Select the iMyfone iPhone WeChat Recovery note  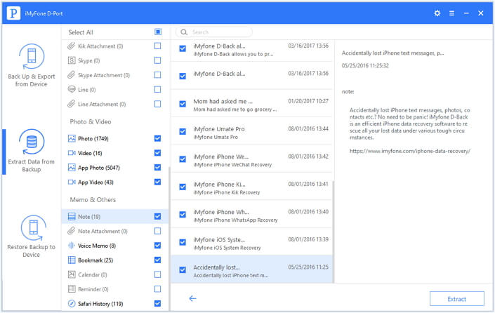(251, 160)
